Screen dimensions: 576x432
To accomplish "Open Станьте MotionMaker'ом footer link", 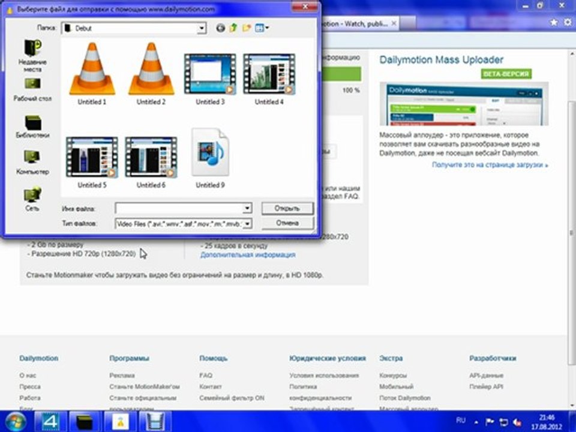I will pyautogui.click(x=145, y=386).
